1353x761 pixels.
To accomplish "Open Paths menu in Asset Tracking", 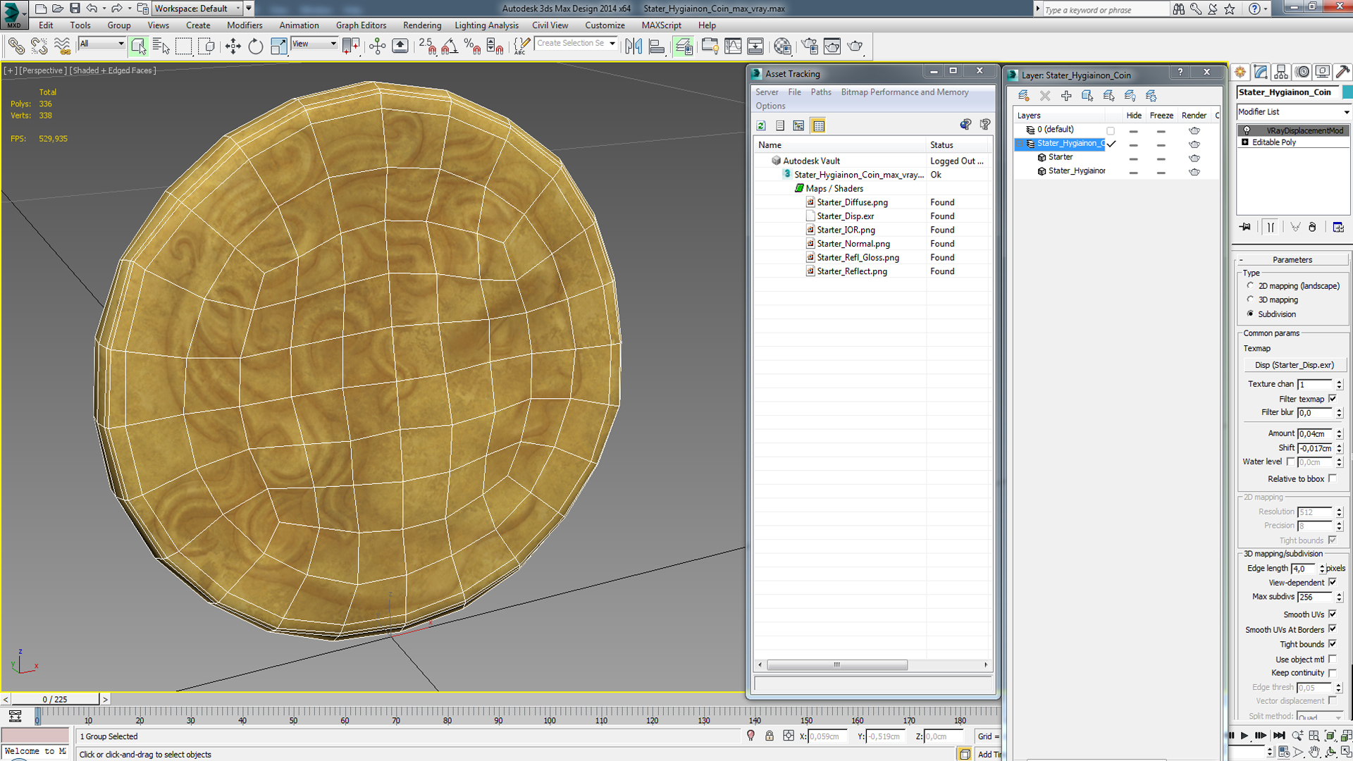I will pos(820,92).
